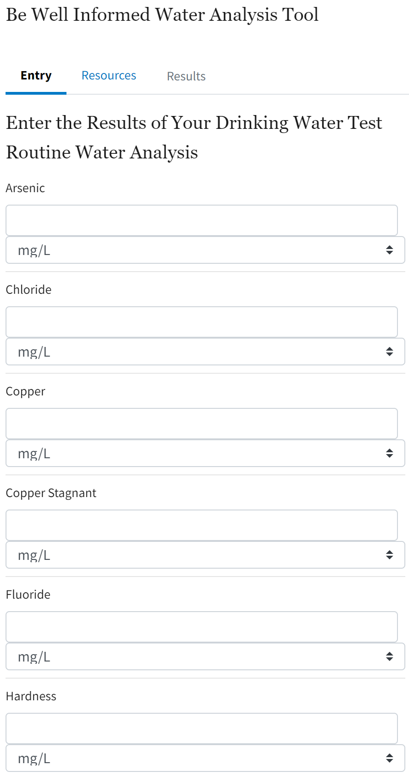Image resolution: width=409 pixels, height=777 pixels.
Task: Switch to the Entry tab
Action: pos(36,76)
